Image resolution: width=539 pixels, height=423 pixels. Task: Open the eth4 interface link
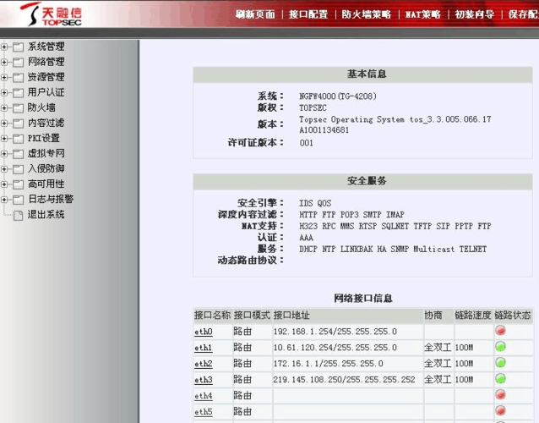[204, 395]
